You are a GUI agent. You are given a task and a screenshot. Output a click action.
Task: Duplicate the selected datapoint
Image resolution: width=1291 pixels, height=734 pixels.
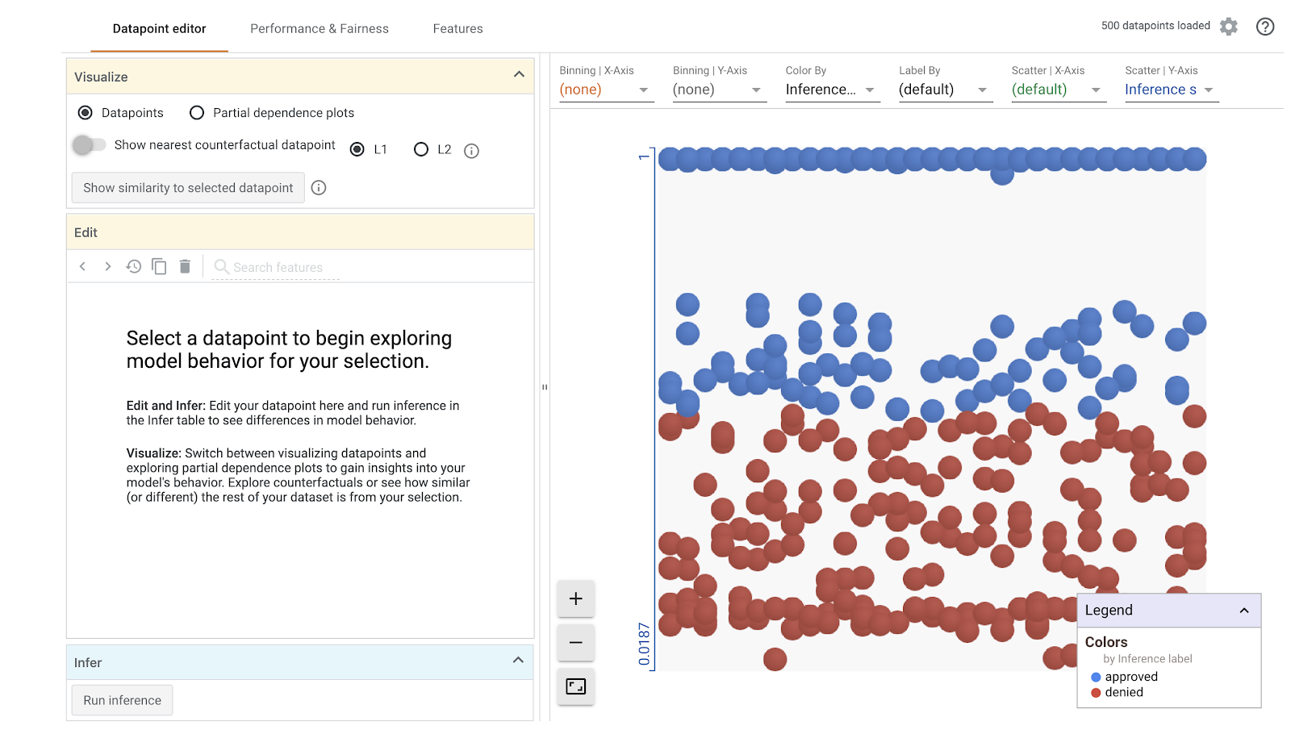159,266
